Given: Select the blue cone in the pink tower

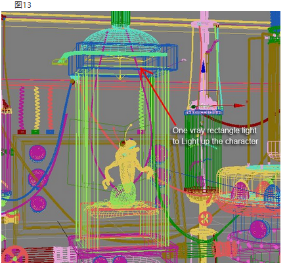Looking at the screenshot, I should coord(204,66).
